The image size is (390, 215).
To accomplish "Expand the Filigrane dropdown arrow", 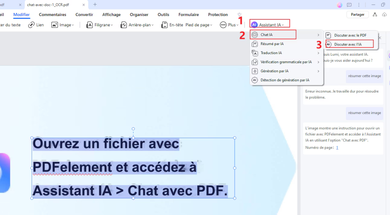I will (112, 25).
